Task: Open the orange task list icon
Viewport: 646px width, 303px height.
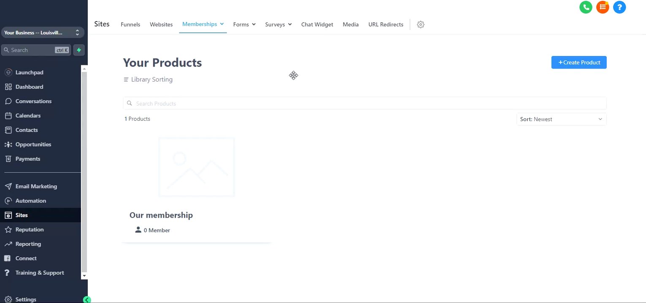Action: [603, 7]
